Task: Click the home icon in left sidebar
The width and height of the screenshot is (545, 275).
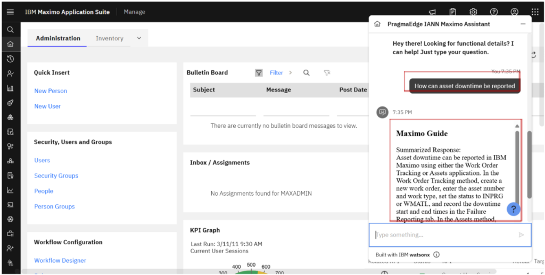Action: pos(10,44)
